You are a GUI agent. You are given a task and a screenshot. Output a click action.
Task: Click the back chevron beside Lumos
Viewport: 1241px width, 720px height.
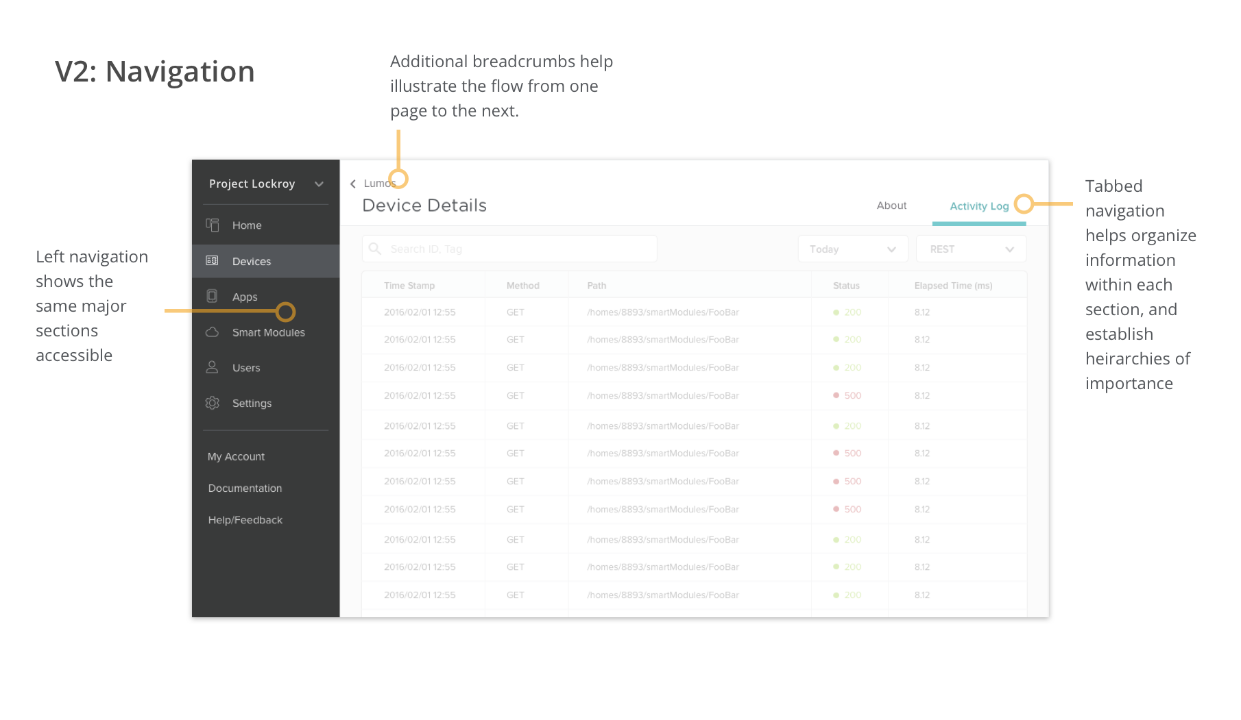pos(353,184)
